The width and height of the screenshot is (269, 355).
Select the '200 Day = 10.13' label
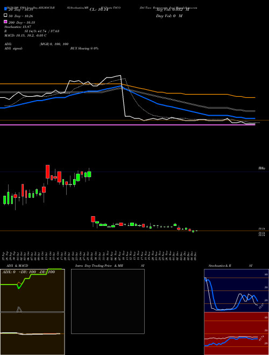point(22,23)
